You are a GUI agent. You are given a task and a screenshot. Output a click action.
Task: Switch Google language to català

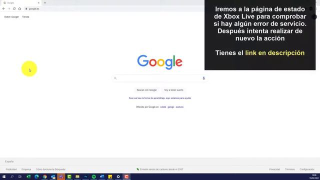click(x=163, y=107)
